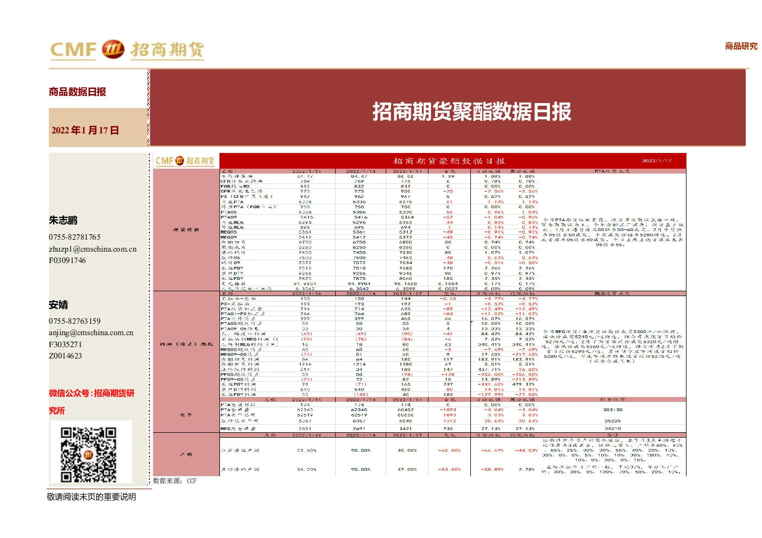Click the 商品数据日报 heading
Screen dimensions: 762x538
[78, 92]
